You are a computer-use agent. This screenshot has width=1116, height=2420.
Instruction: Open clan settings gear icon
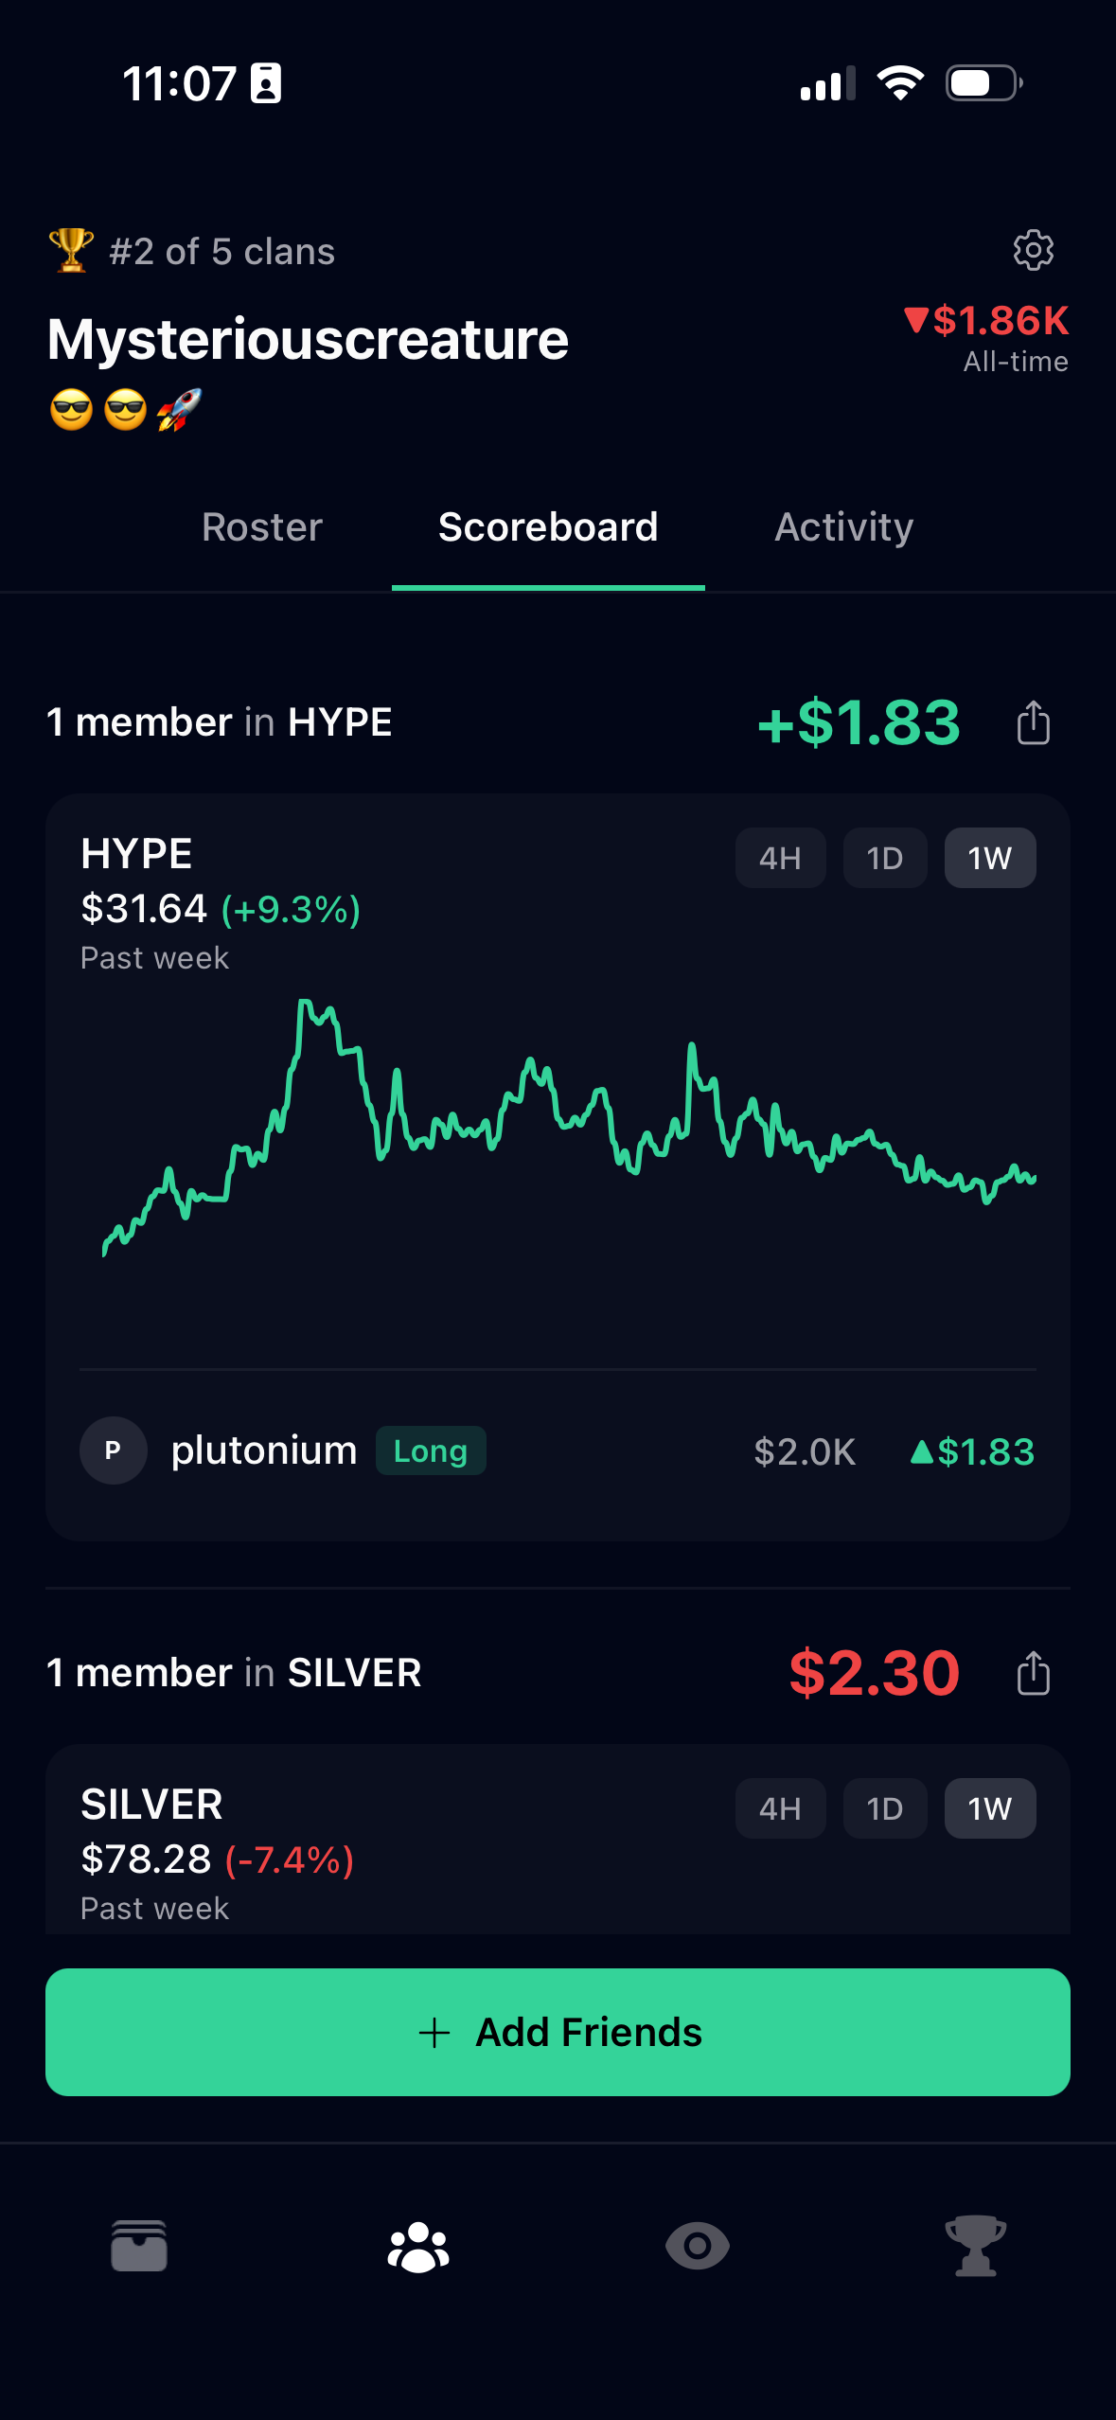pos(1033,251)
